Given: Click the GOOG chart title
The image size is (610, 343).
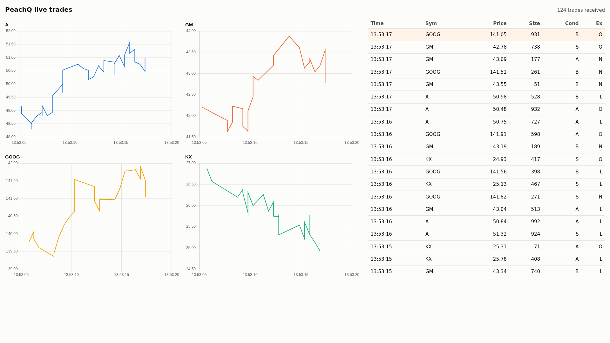Looking at the screenshot, I should [12, 157].
